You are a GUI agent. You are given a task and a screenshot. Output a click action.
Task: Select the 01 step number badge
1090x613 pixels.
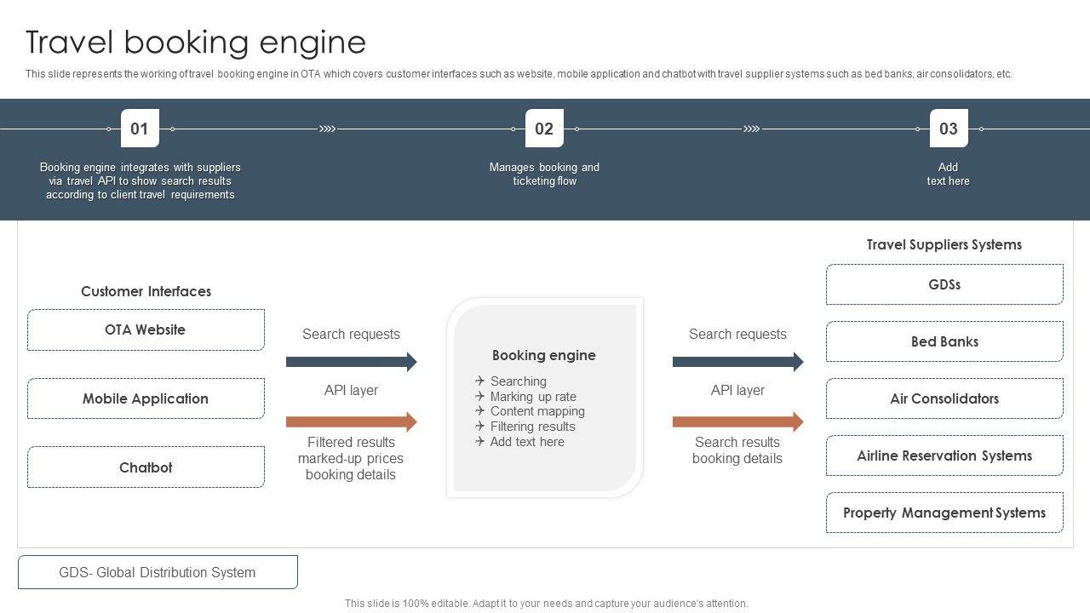click(140, 129)
